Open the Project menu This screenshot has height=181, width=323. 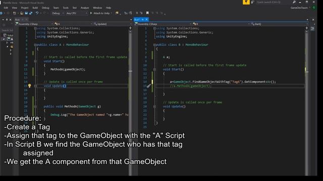tap(25, 8)
